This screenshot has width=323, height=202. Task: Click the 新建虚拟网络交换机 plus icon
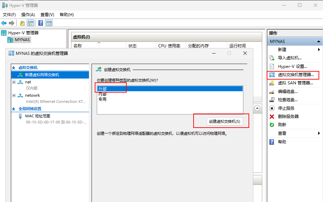pos(20,75)
